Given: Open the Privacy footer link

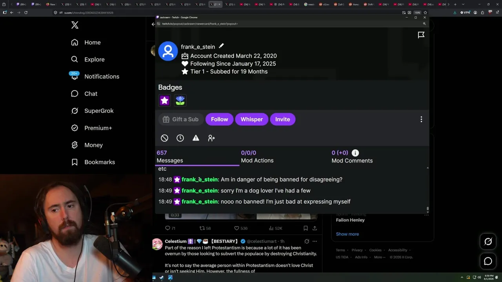Looking at the screenshot, I should [x=357, y=250].
